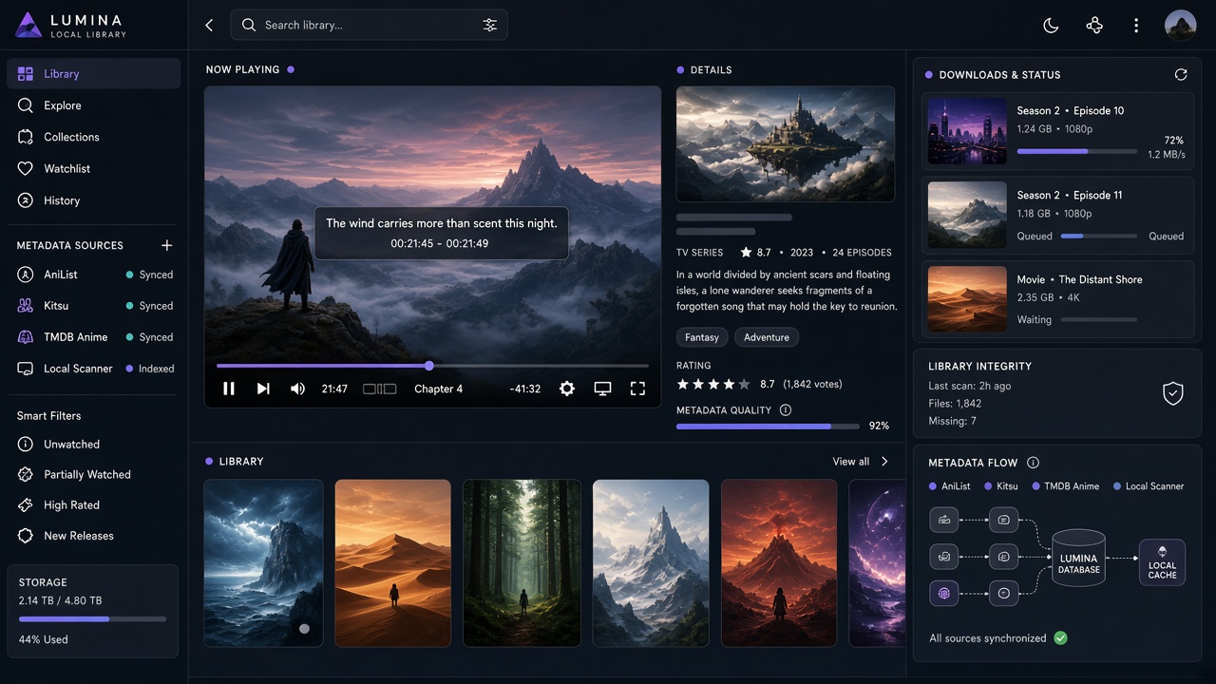Click the star rating control
The width and height of the screenshot is (1216, 684).
(712, 385)
